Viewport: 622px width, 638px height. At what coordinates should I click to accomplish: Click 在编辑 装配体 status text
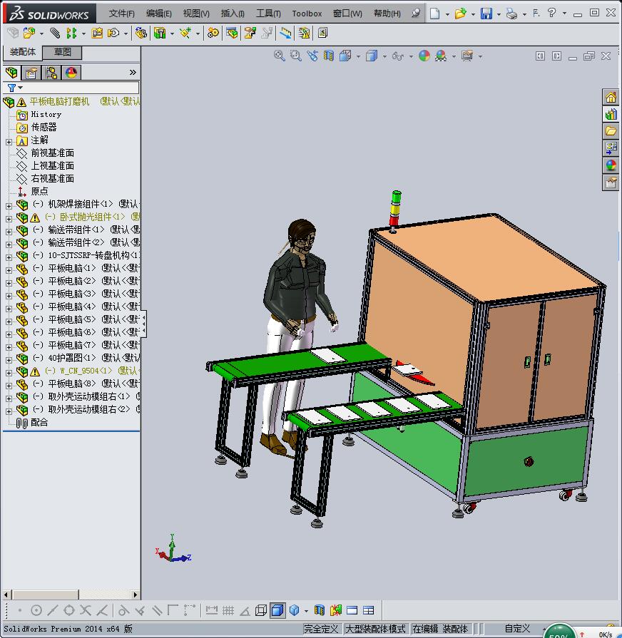[440, 629]
